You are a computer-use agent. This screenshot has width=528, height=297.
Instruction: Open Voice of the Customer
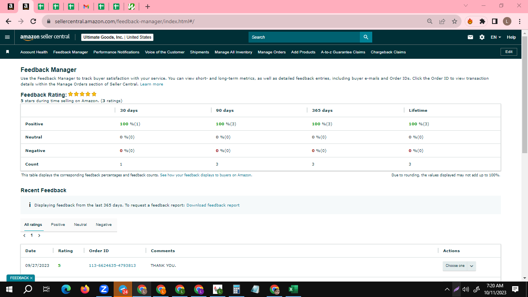pyautogui.click(x=165, y=52)
